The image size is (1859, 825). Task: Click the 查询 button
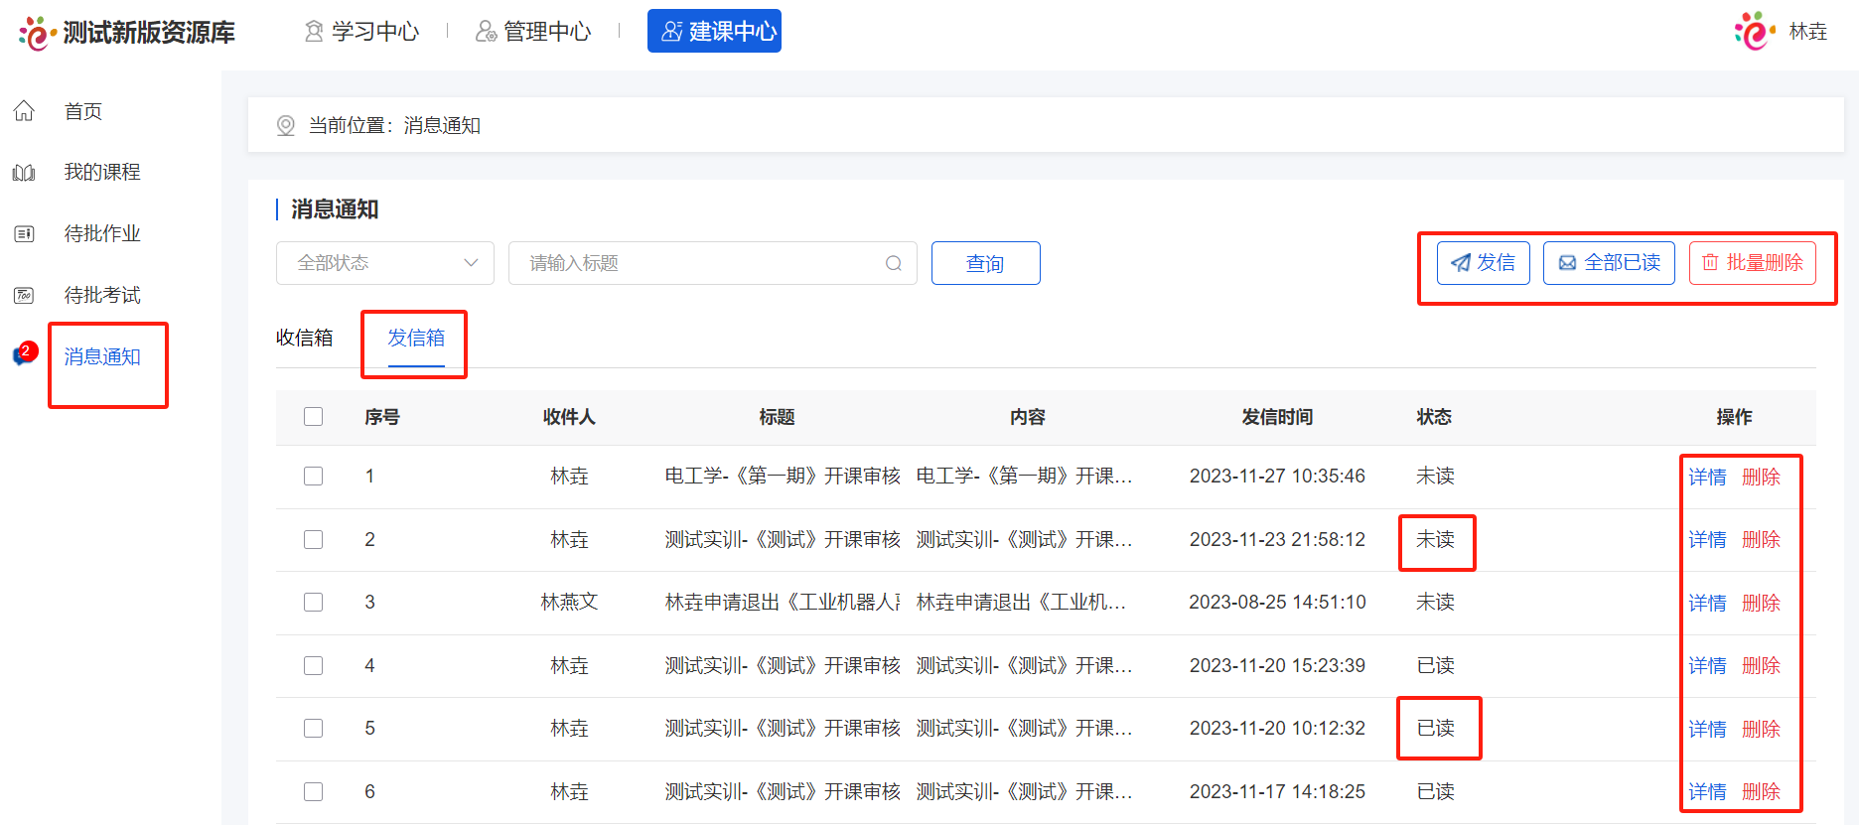click(986, 263)
